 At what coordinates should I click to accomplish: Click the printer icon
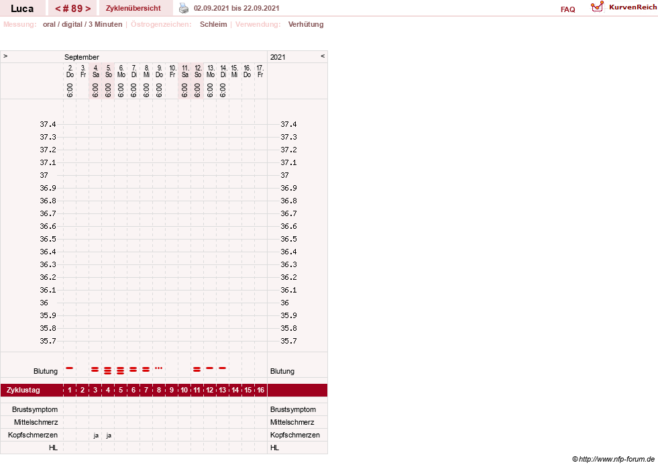pyautogui.click(x=184, y=8)
